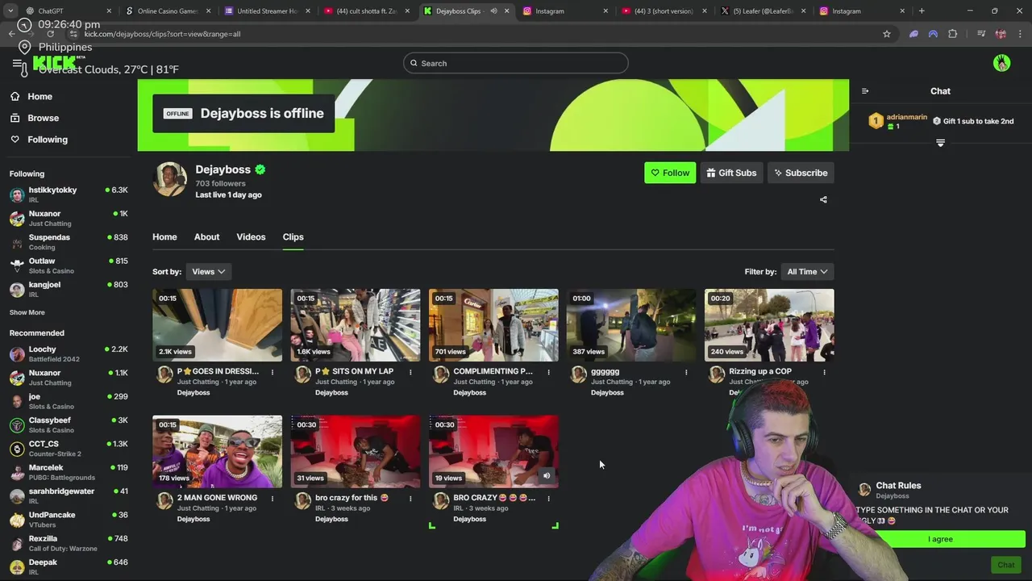Play the gggggg clip thumbnail
Viewport: 1032px width, 581px height.
click(x=631, y=325)
